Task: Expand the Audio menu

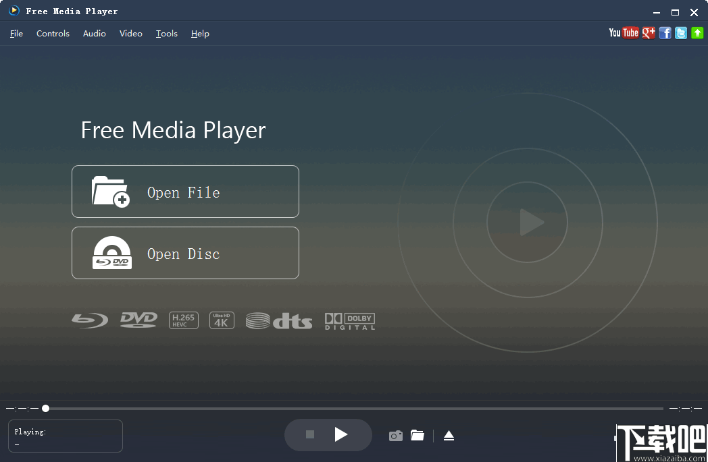Action: coord(95,34)
